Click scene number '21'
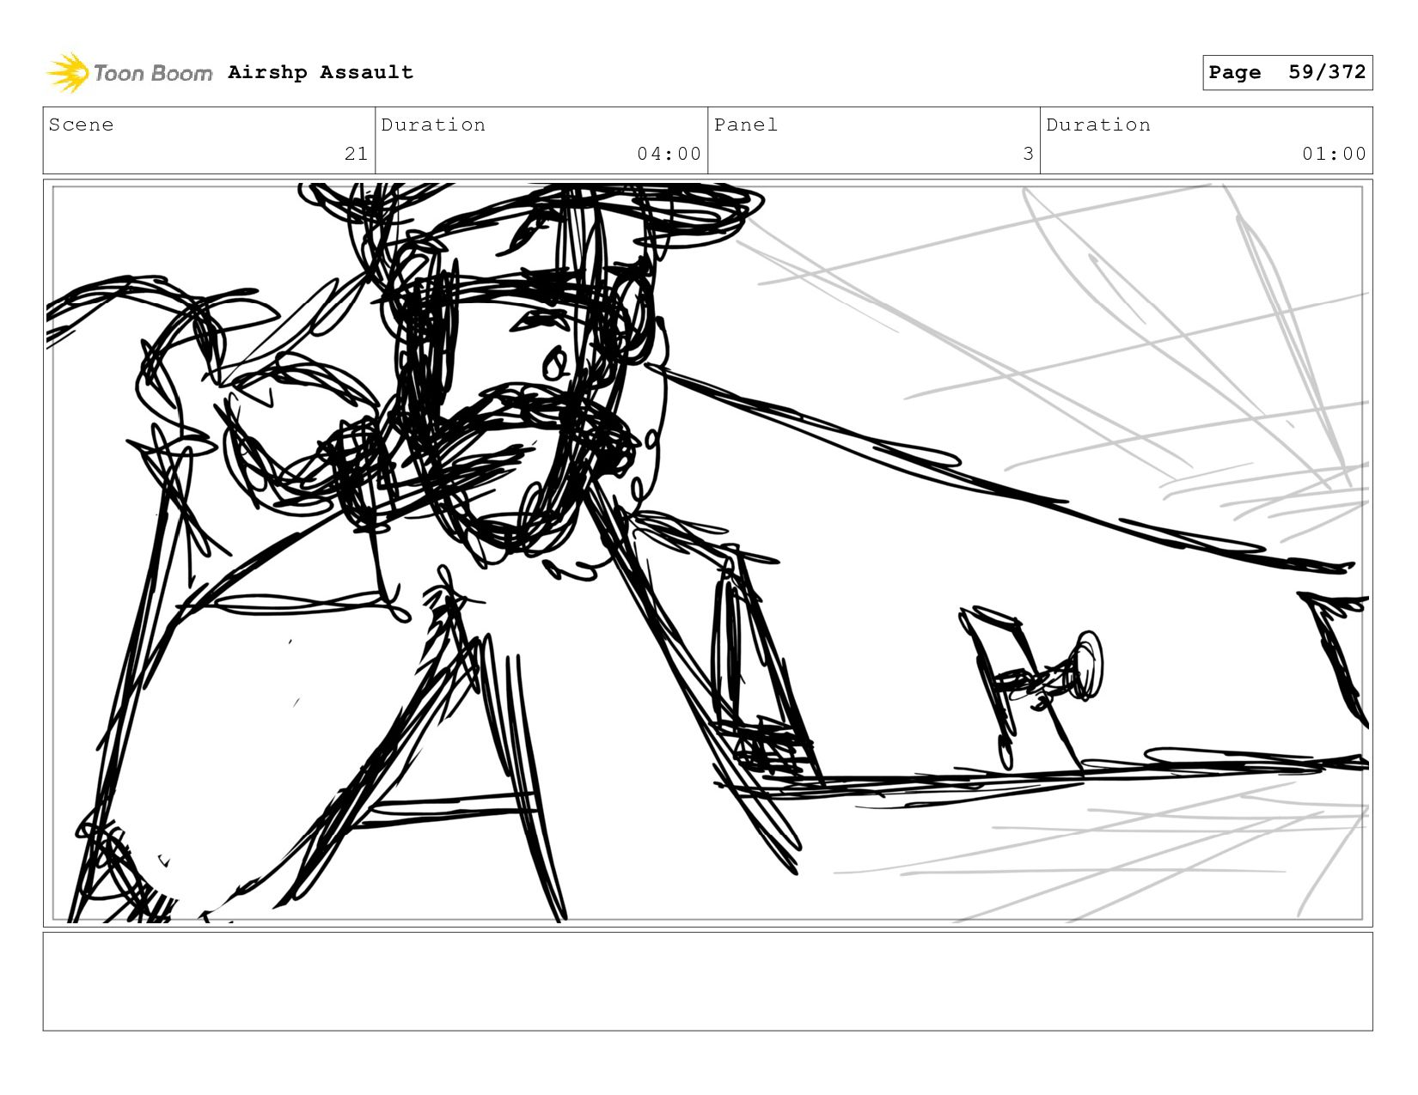The width and height of the screenshot is (1418, 1095). tap(357, 154)
